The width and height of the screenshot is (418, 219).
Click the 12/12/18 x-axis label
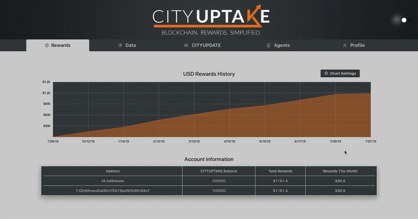pyautogui.click(x=88, y=141)
